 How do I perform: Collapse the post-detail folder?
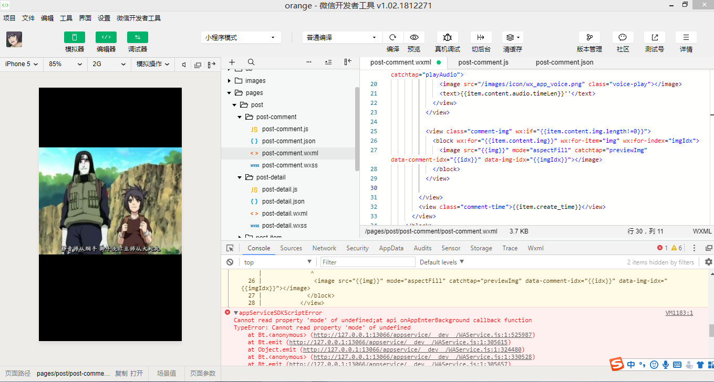pyautogui.click(x=240, y=177)
